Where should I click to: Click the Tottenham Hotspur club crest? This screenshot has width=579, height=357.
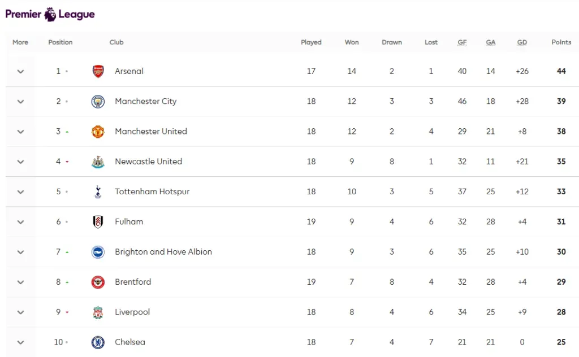[98, 192]
